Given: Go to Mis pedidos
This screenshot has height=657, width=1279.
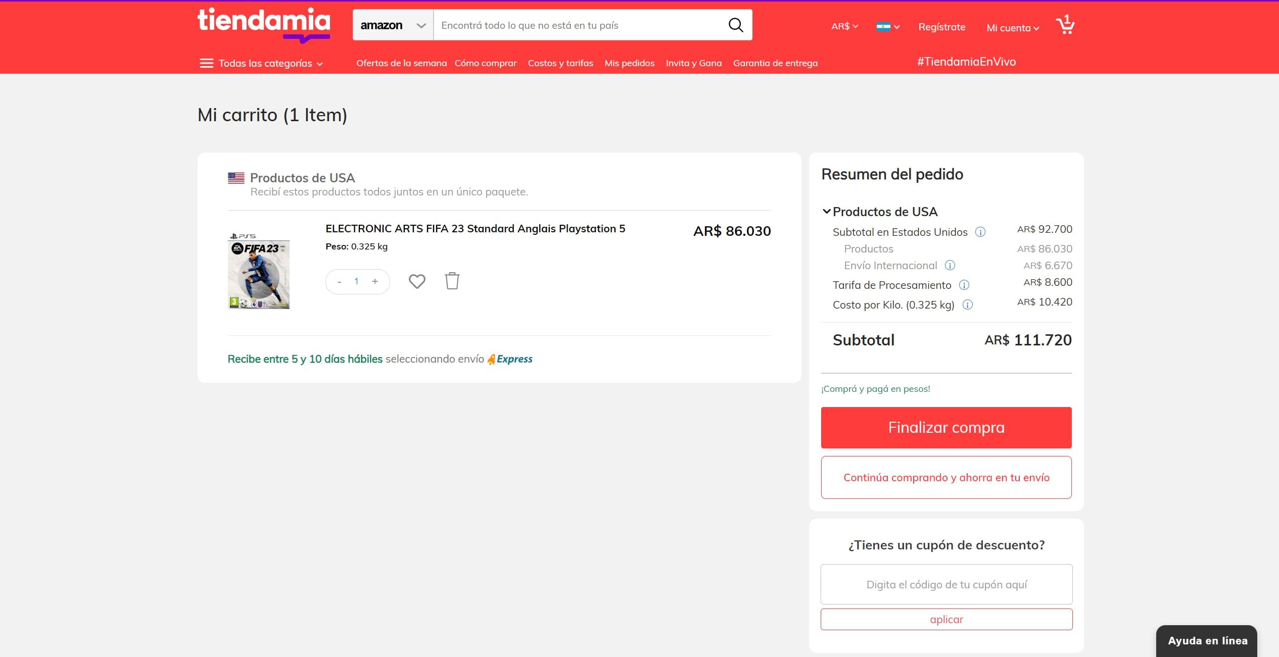Looking at the screenshot, I should coord(629,63).
